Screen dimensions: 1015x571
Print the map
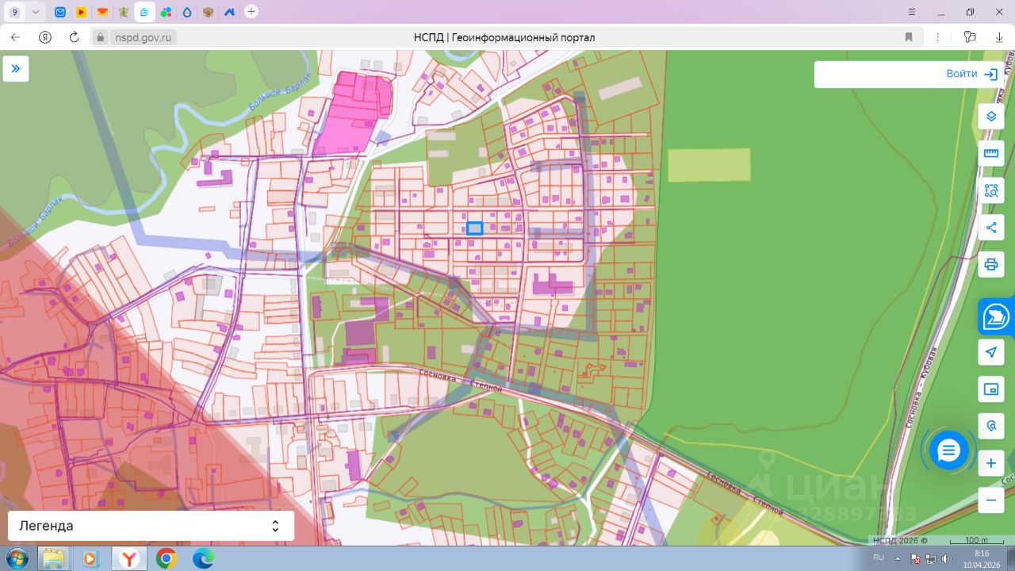tap(990, 264)
